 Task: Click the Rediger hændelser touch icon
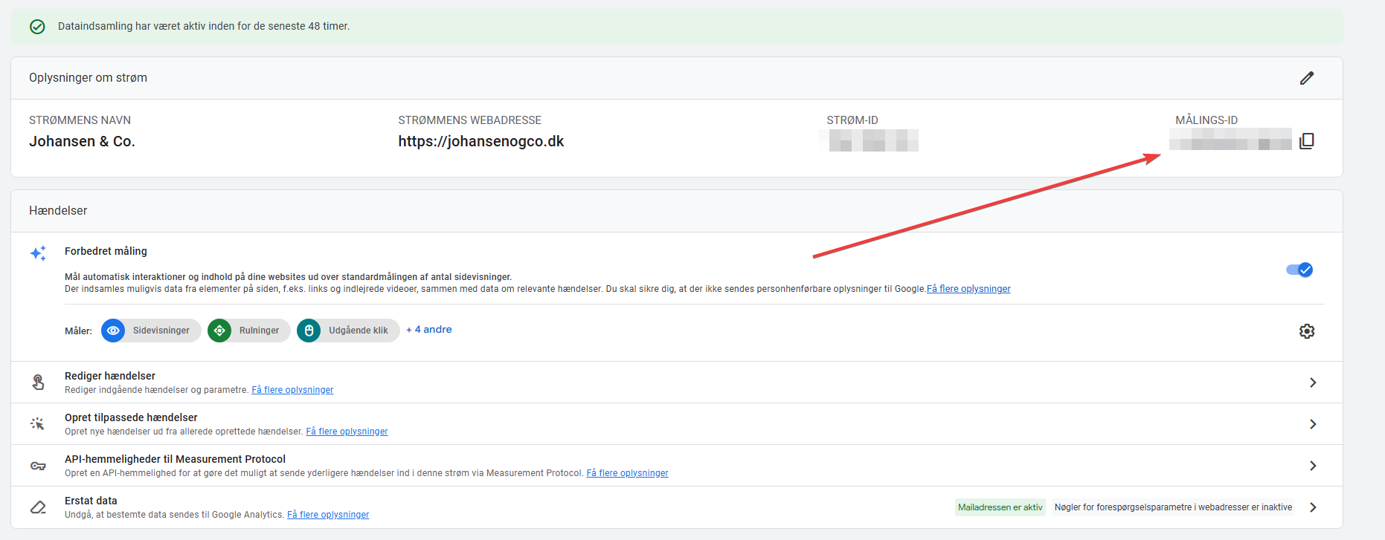pyautogui.click(x=38, y=383)
